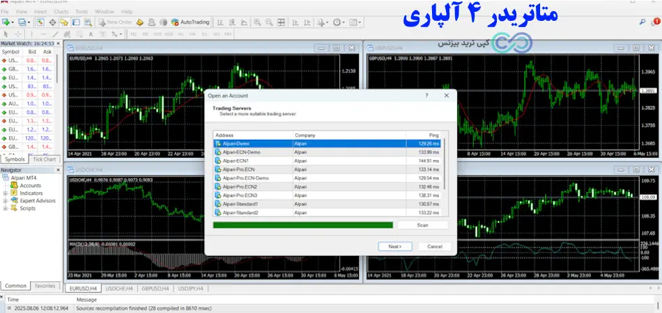
Task: Select the H4 timeframe button
Action: 192,33
